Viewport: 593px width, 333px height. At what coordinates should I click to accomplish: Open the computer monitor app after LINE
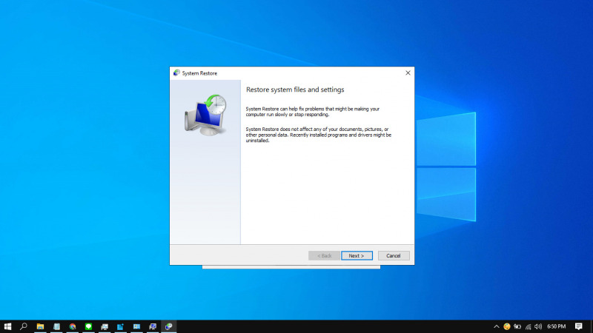[105, 326]
